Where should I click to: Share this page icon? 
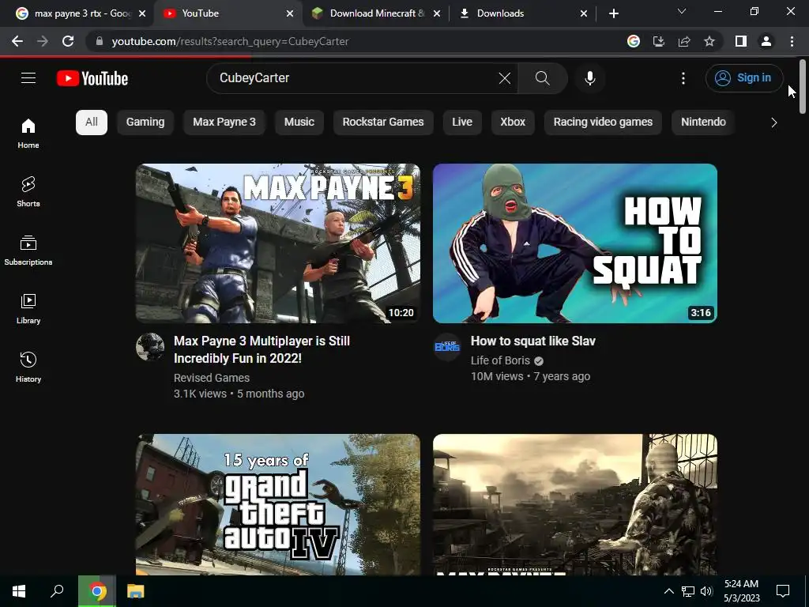pyautogui.click(x=684, y=41)
